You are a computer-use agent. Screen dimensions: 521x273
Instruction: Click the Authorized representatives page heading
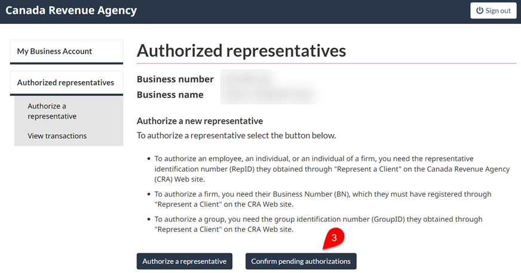[241, 51]
